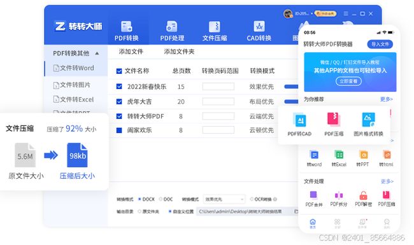Select the DOC format radio button
The width and height of the screenshot is (414, 245).
pos(161,199)
